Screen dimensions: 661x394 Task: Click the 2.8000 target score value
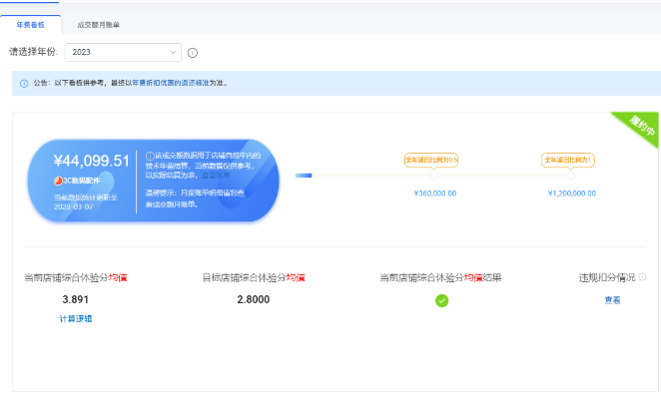coord(254,299)
